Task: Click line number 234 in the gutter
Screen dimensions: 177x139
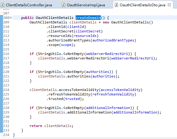Action: [x=6, y=135]
